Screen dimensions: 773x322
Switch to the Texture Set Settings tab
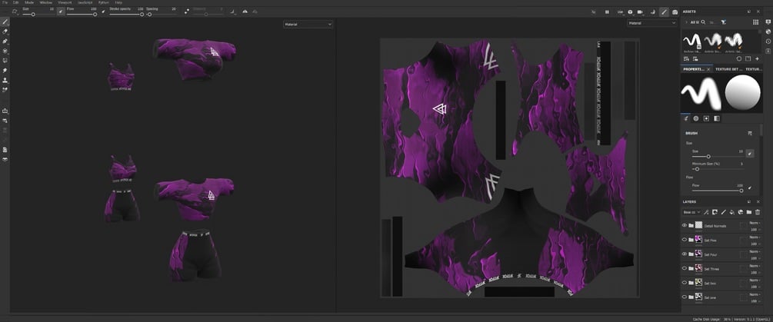coord(728,69)
